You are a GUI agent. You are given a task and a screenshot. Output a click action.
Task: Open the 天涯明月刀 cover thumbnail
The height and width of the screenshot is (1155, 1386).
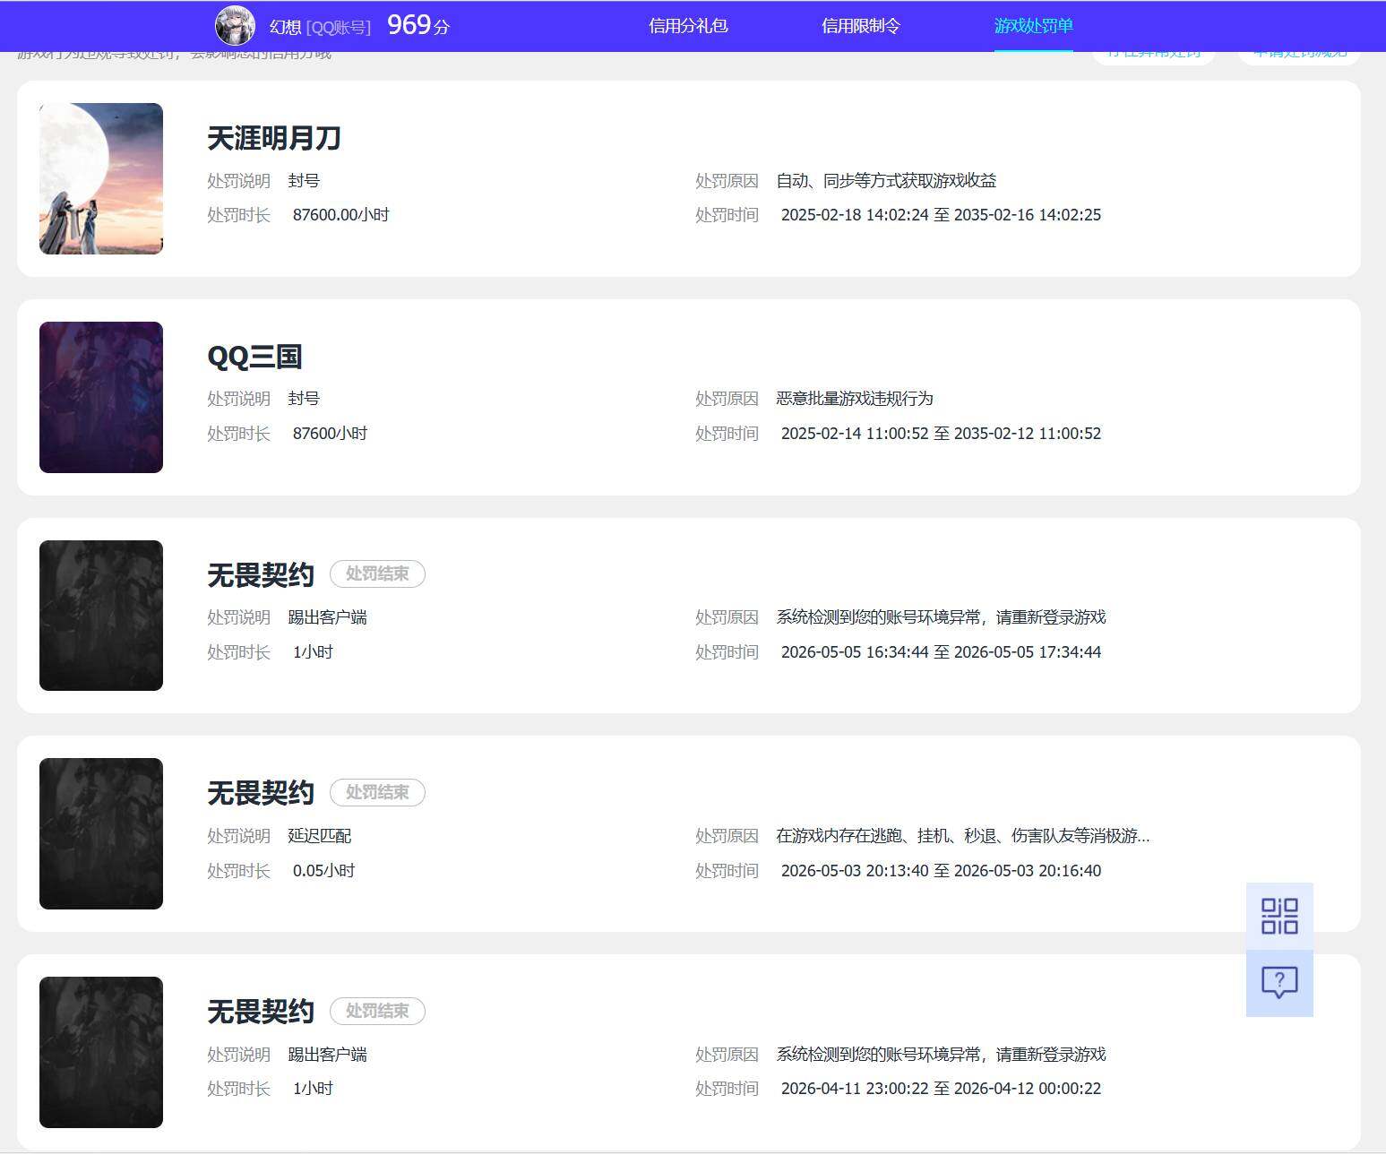click(x=101, y=178)
